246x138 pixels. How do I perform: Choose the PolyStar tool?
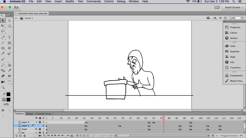coord(9,48)
